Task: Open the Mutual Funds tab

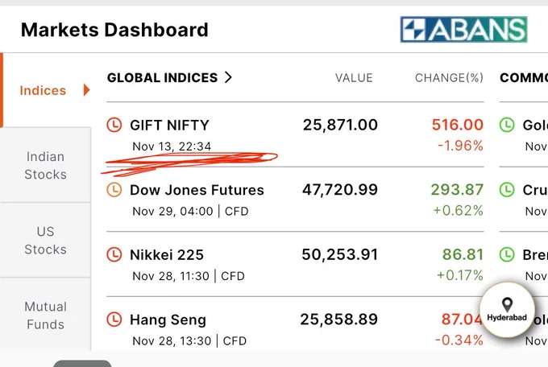Action: pos(45,315)
